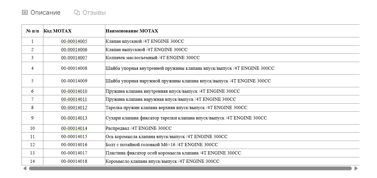377x178 pixels.
Task: Click row number 14 cell
Action: pos(32,161)
